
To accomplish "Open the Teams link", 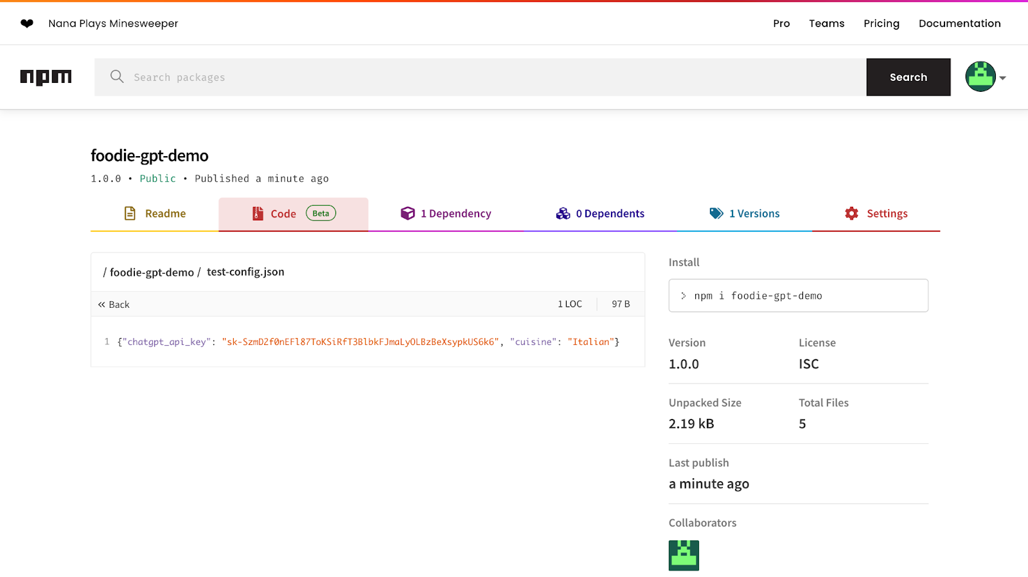I will [827, 23].
